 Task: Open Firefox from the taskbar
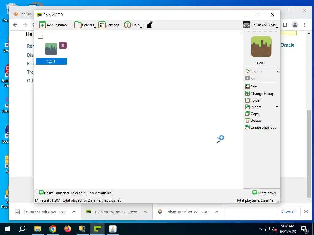[68, 229]
